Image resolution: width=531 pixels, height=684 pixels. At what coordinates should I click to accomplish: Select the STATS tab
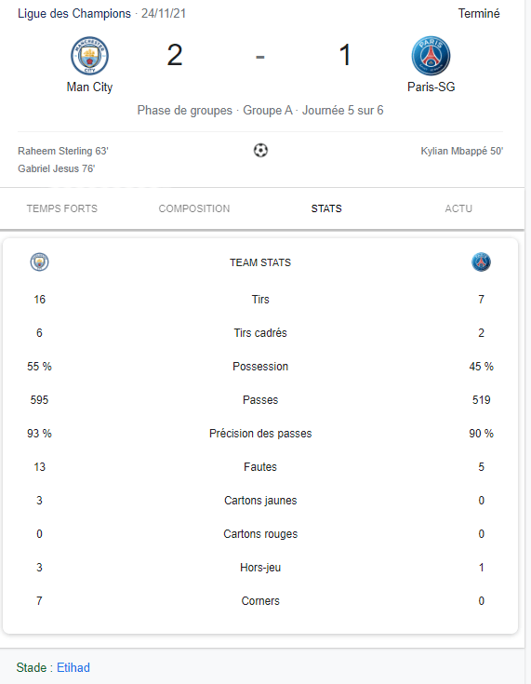click(326, 208)
